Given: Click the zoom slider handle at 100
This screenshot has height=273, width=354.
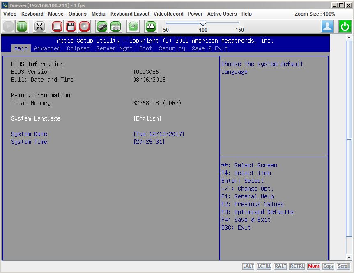Looking at the screenshot, I should coord(203,23).
